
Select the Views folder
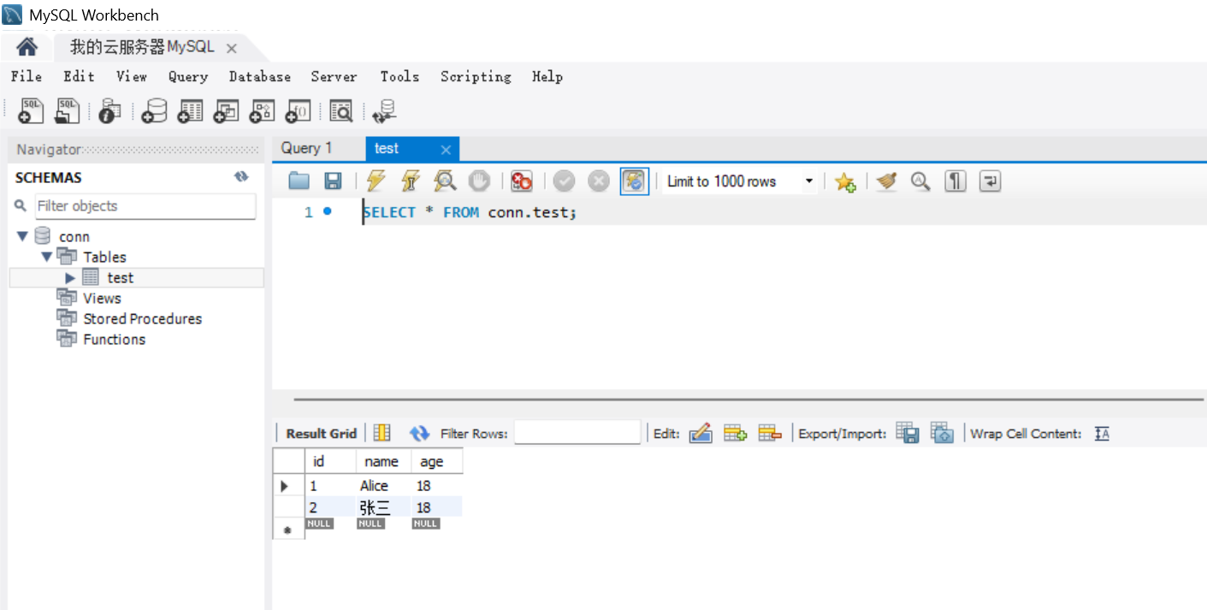pyautogui.click(x=102, y=298)
